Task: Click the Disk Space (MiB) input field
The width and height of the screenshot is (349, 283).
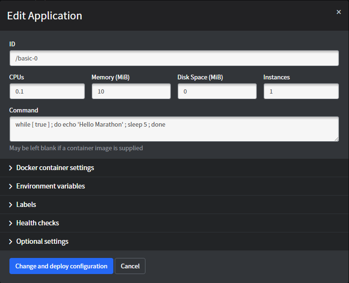Action: click(217, 92)
